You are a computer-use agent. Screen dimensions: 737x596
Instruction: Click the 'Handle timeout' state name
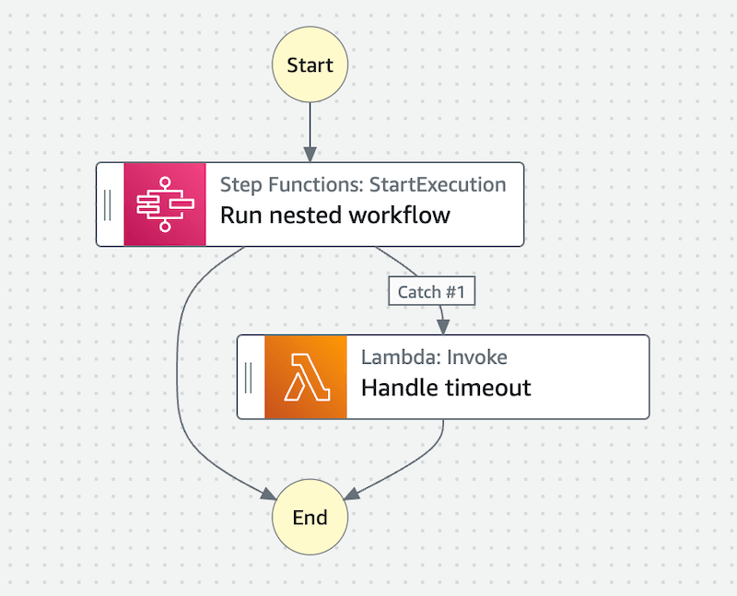[446, 388]
